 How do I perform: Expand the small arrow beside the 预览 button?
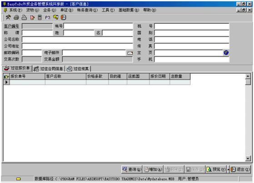click(x=228, y=169)
